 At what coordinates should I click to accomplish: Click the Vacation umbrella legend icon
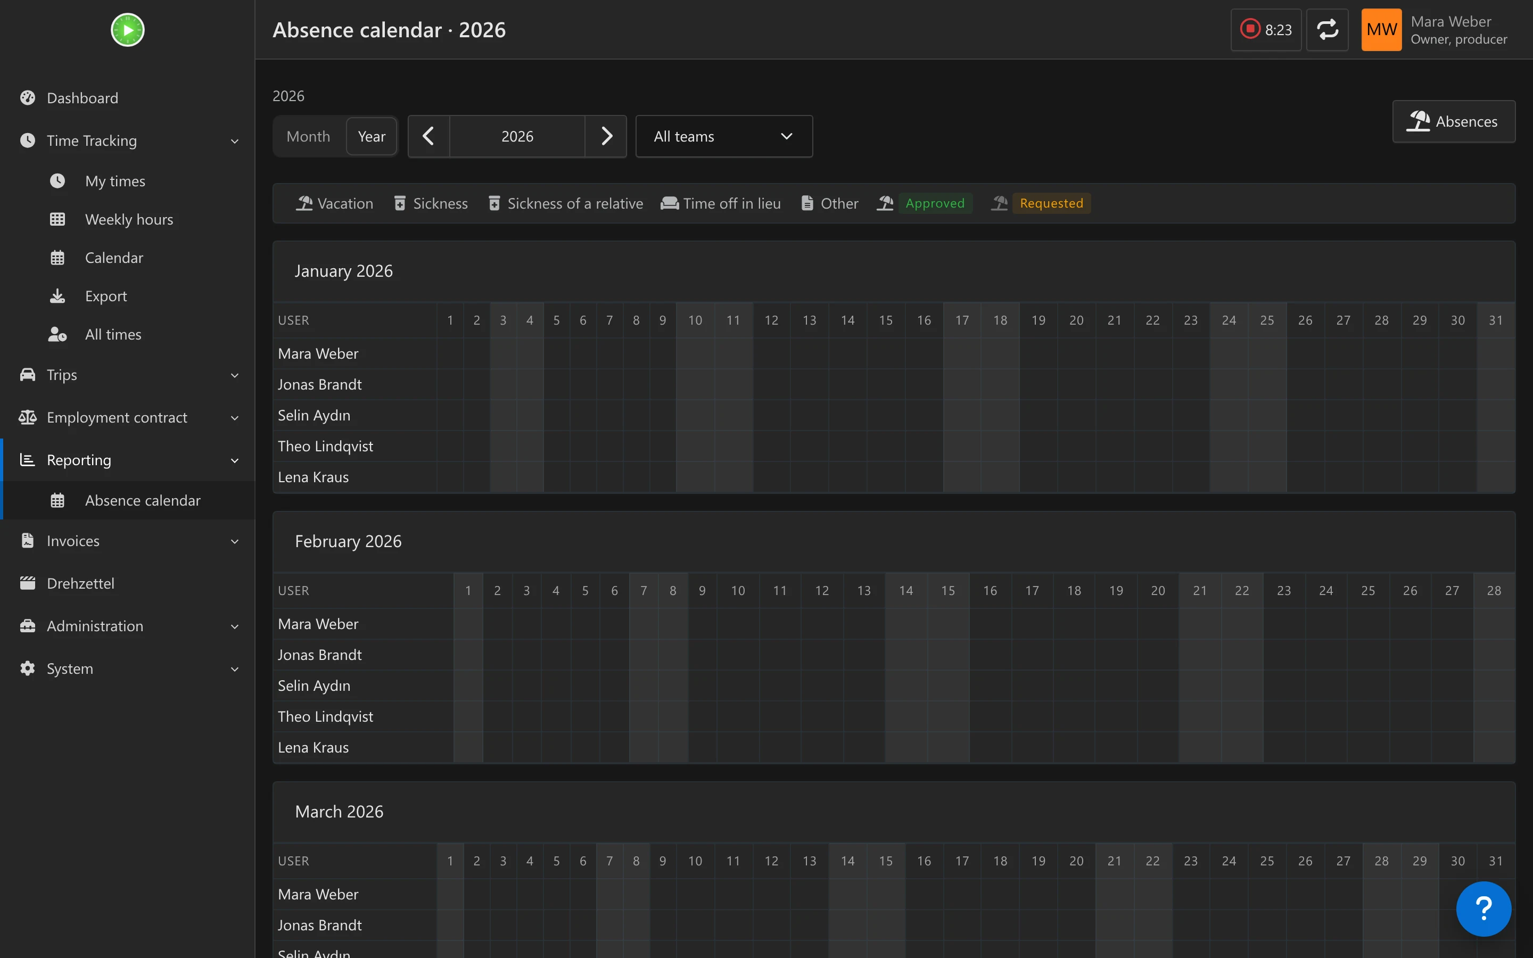(x=304, y=203)
